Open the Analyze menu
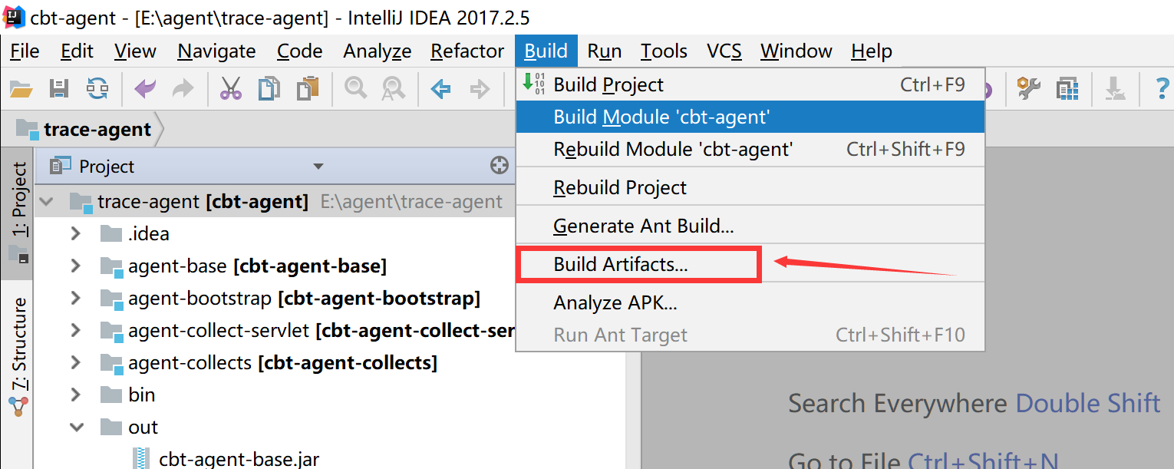 378,51
